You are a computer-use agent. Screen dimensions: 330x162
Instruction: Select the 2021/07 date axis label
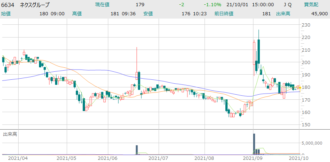[x=159, y=158]
